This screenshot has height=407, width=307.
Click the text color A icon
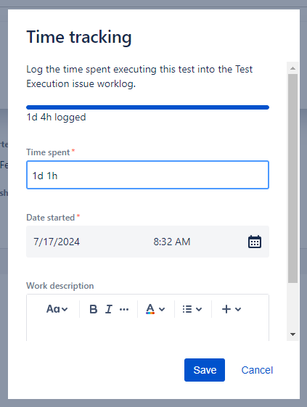tap(150, 309)
